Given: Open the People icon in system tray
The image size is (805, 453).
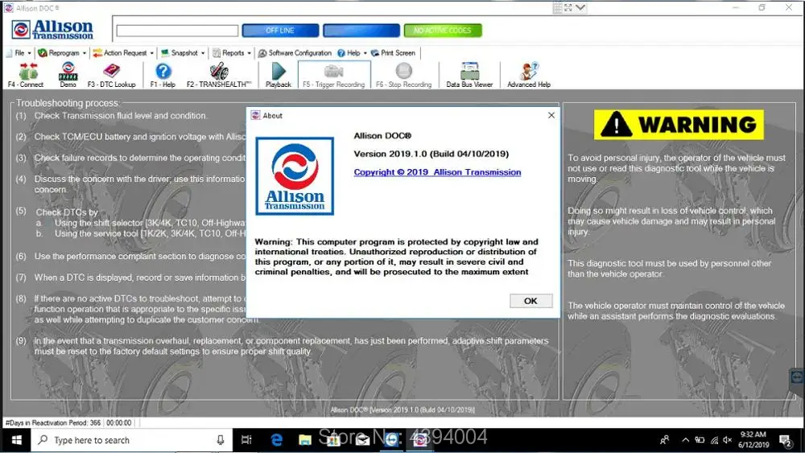Looking at the screenshot, I should [665, 439].
